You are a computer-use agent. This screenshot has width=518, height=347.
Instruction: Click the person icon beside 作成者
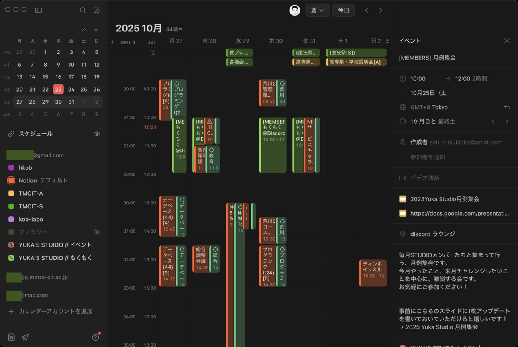403,142
